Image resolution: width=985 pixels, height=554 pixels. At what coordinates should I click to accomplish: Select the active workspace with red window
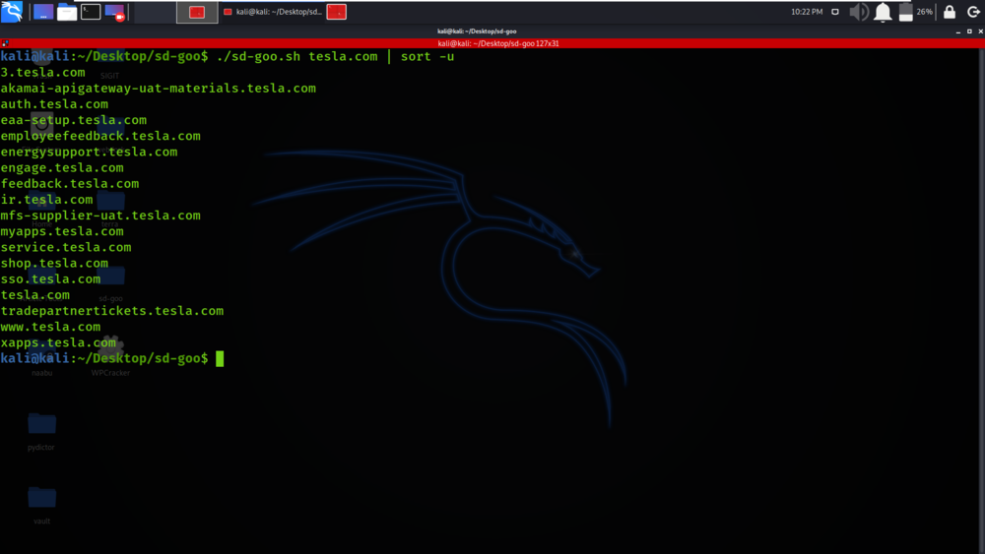point(197,12)
